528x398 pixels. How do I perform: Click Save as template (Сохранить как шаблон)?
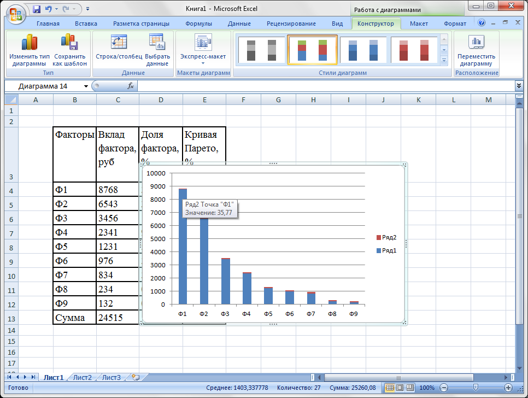(70, 50)
